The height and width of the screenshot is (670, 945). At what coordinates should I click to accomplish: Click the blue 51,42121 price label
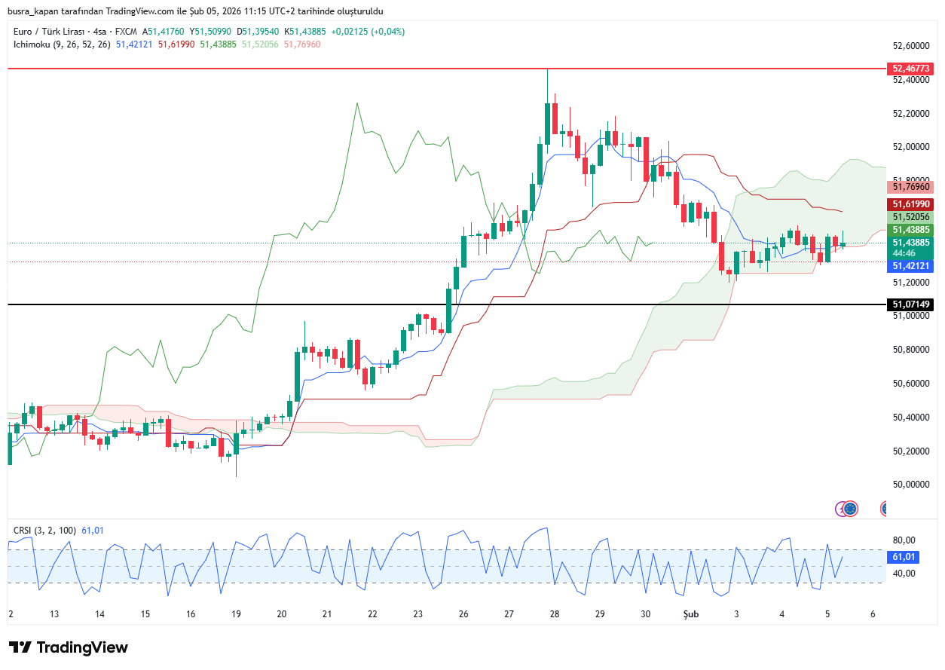point(912,266)
